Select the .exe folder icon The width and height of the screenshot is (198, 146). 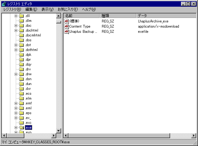click(x=22, y=127)
